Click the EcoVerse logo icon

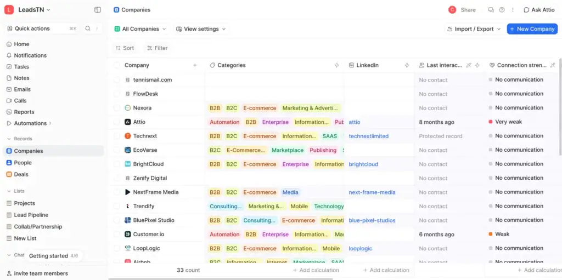point(127,150)
